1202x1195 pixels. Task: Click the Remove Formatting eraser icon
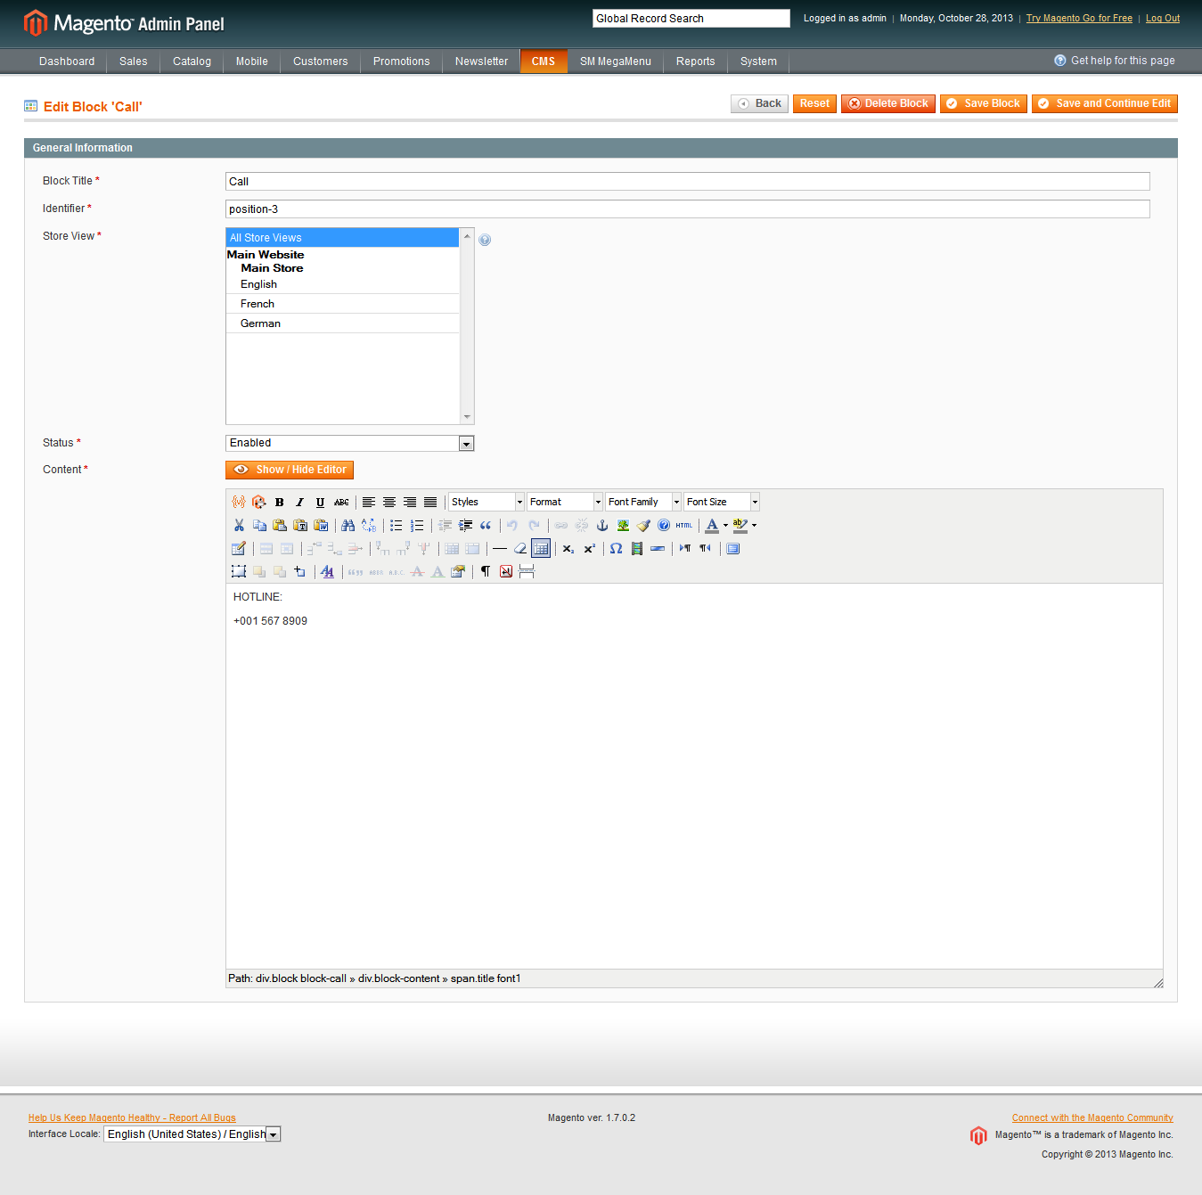[520, 548]
